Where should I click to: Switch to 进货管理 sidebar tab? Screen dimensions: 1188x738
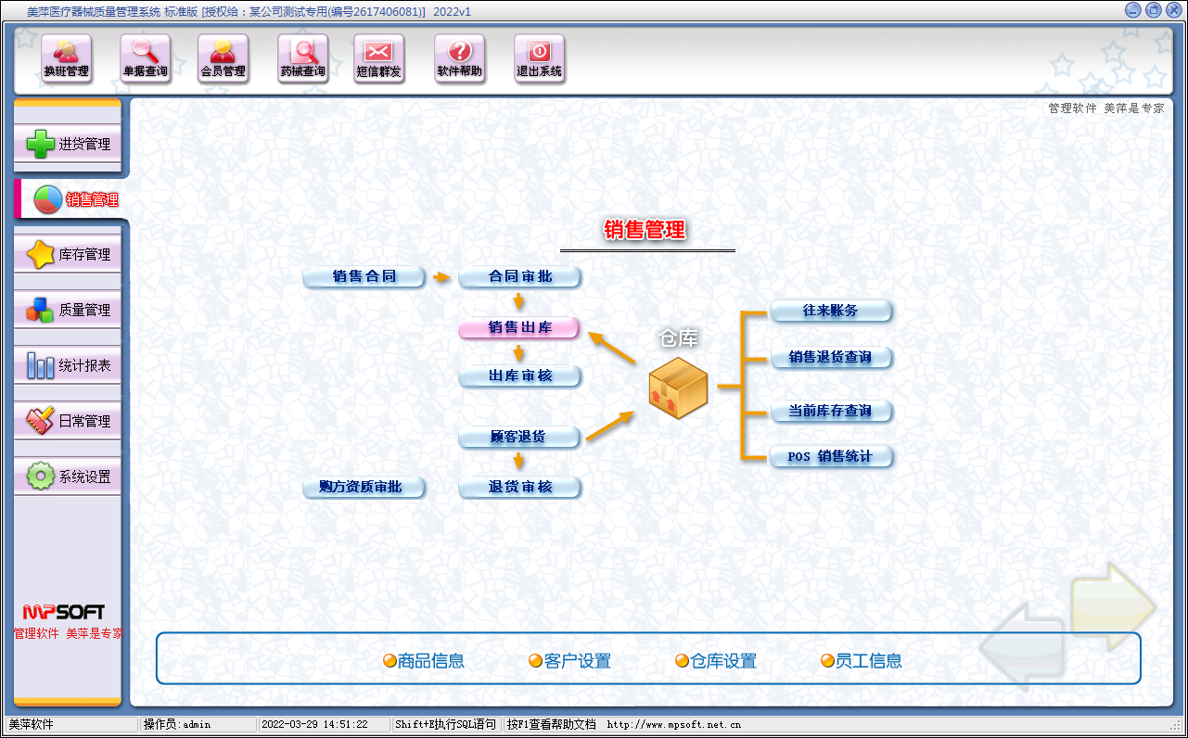click(69, 145)
